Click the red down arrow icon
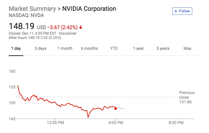This screenshot has height=133, width=209. pyautogui.click(x=81, y=27)
